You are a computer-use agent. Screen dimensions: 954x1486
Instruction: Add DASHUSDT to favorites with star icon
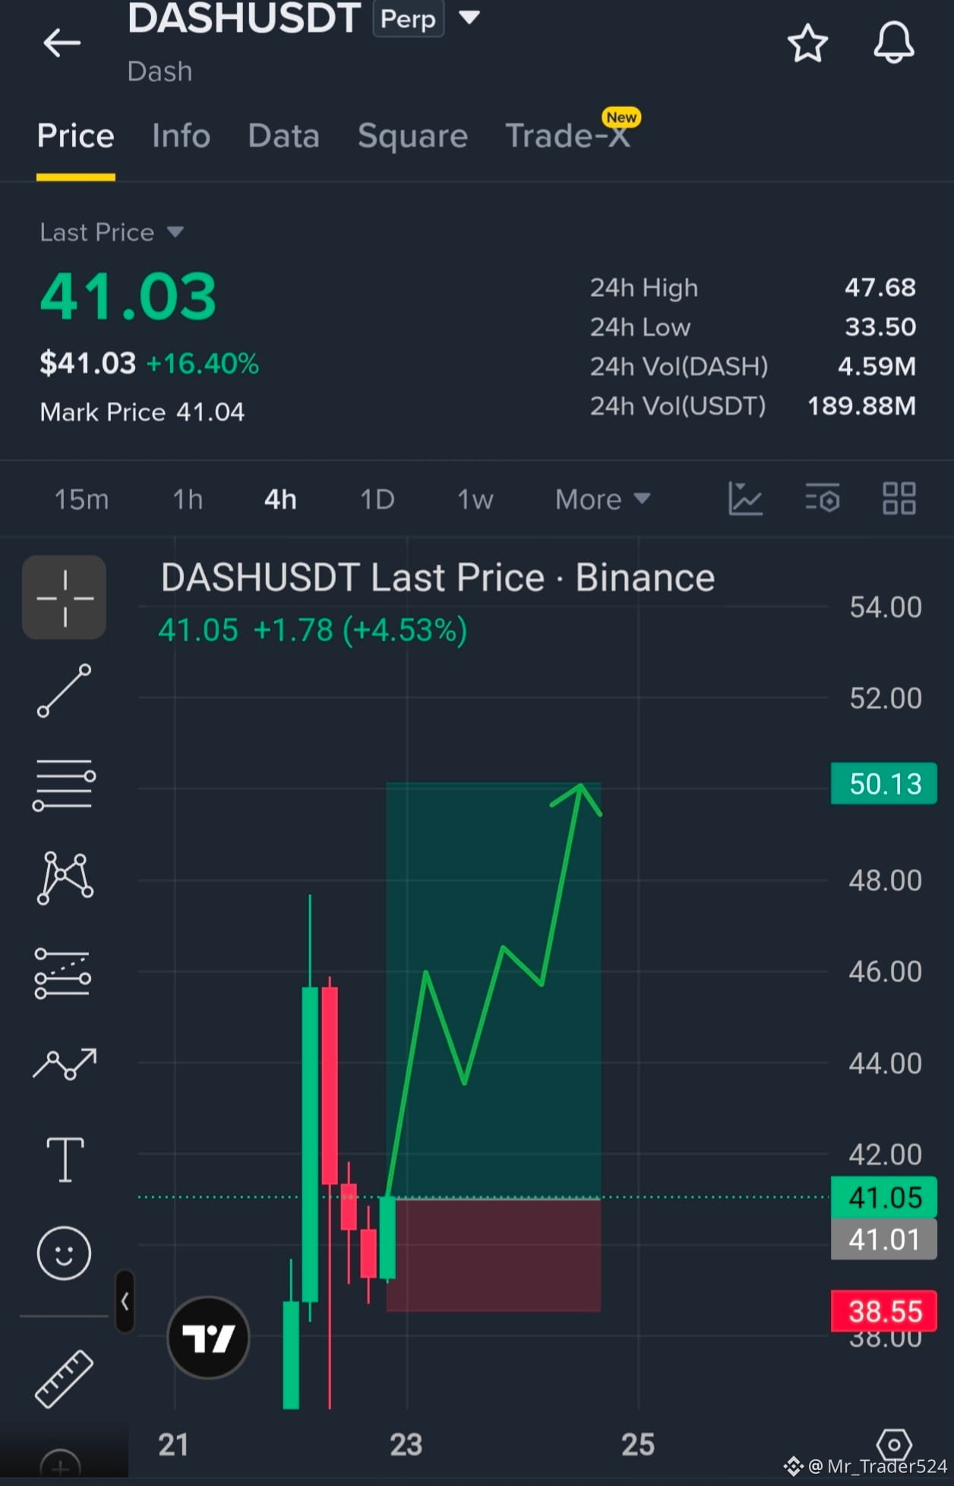tap(807, 43)
